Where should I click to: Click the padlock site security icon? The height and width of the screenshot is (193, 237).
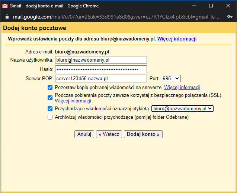click(x=7, y=17)
